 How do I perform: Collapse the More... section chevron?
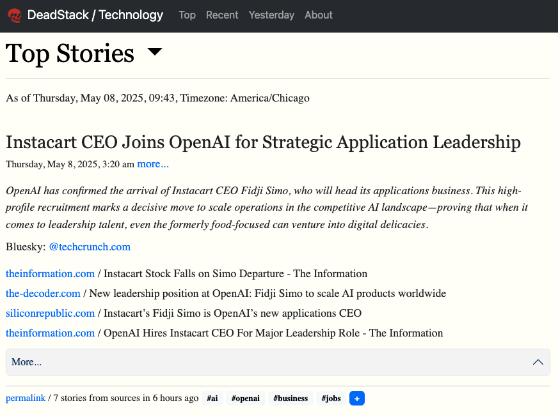click(x=538, y=362)
